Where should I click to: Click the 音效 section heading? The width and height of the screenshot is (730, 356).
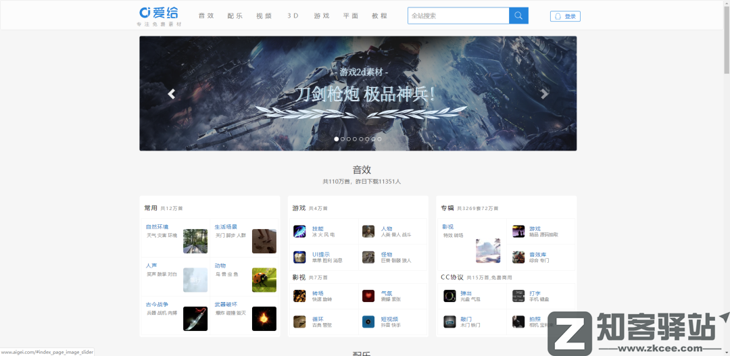362,170
